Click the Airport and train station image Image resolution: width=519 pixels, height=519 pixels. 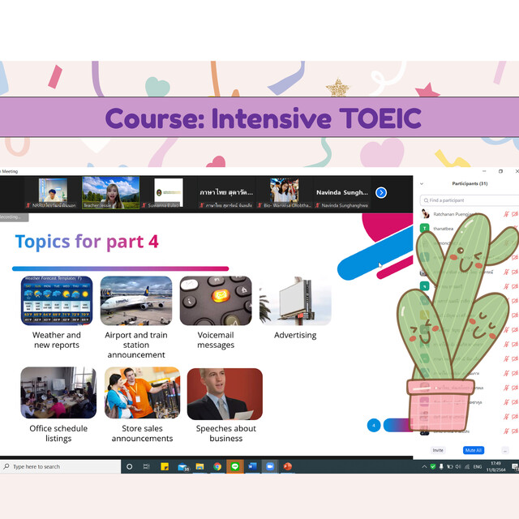[x=136, y=301]
